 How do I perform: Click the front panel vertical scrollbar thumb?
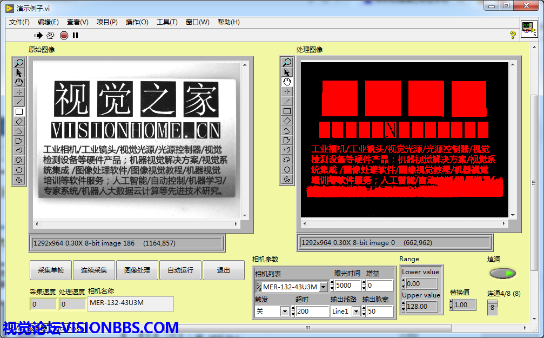coord(534,182)
